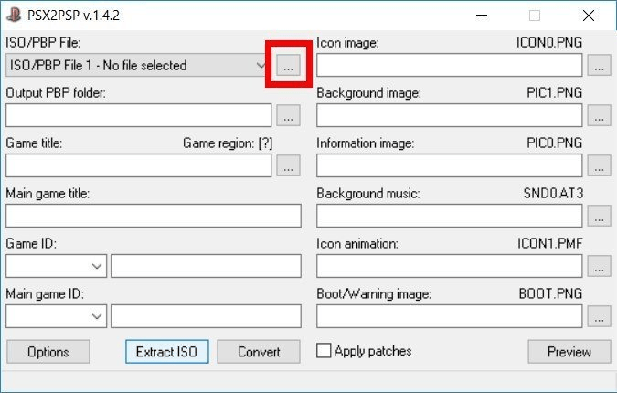Browse for the ISO/PBP file

coord(288,66)
